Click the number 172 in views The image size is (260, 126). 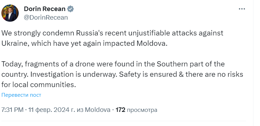tap(120, 110)
